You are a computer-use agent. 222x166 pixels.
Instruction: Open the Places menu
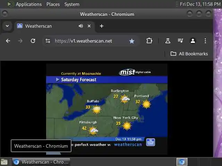point(53,4)
